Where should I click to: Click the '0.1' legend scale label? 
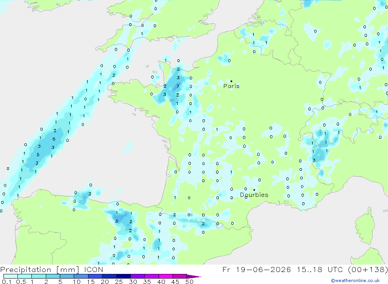(x=7, y=282)
